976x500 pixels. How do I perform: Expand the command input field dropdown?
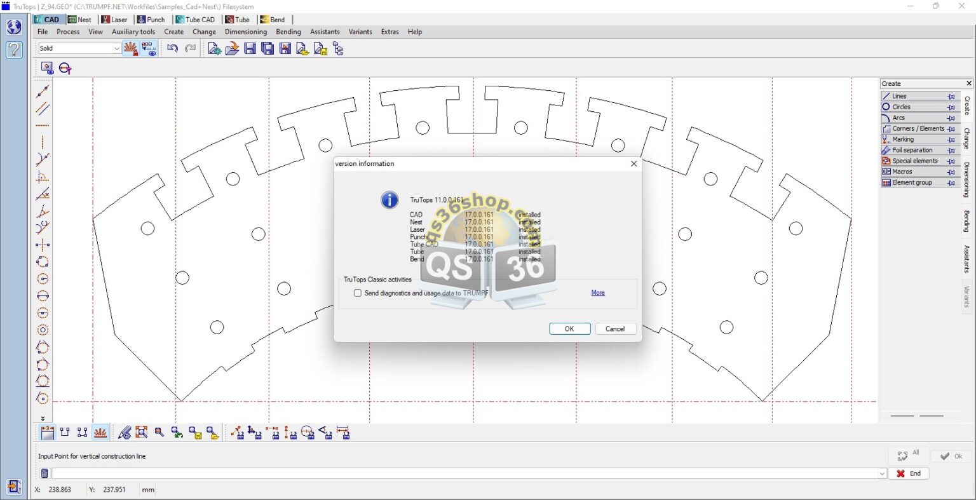coord(883,473)
